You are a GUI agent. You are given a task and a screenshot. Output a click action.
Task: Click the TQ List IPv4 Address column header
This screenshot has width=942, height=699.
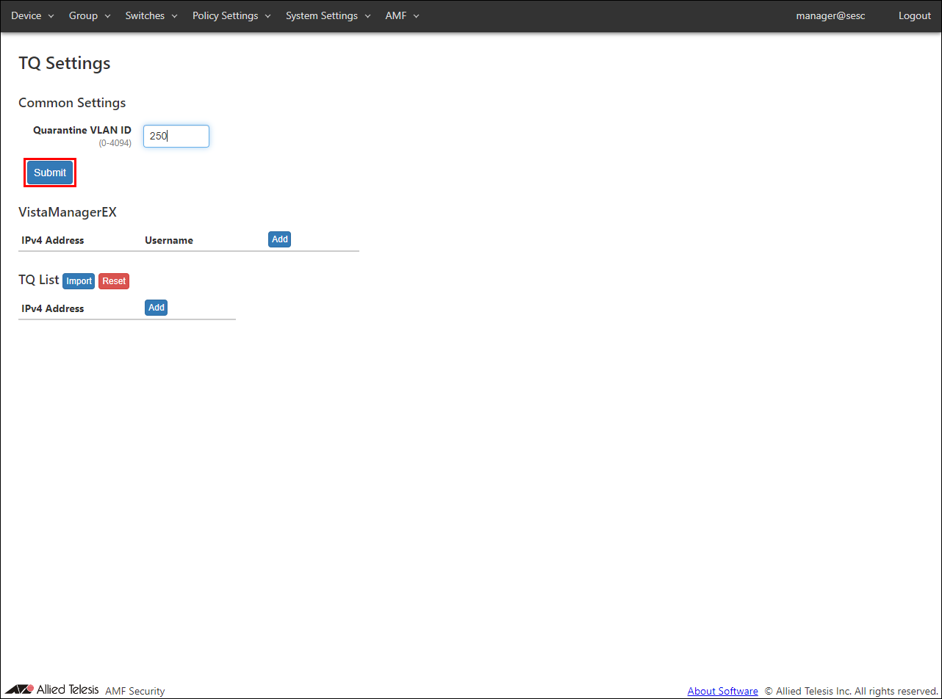click(x=53, y=308)
